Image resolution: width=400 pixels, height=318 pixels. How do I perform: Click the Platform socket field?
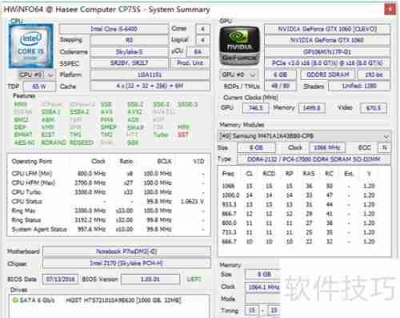coord(150,74)
